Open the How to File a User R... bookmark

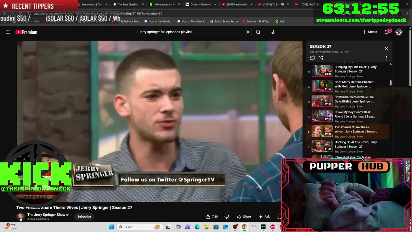pos(191,21)
